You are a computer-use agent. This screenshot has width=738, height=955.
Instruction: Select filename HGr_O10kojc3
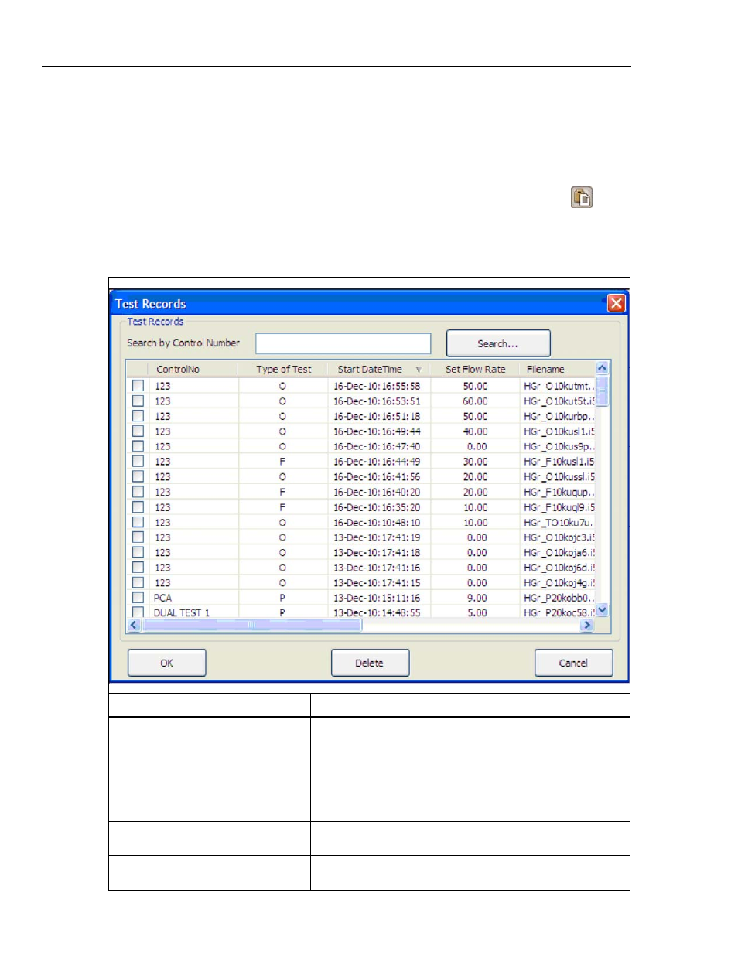click(x=559, y=537)
